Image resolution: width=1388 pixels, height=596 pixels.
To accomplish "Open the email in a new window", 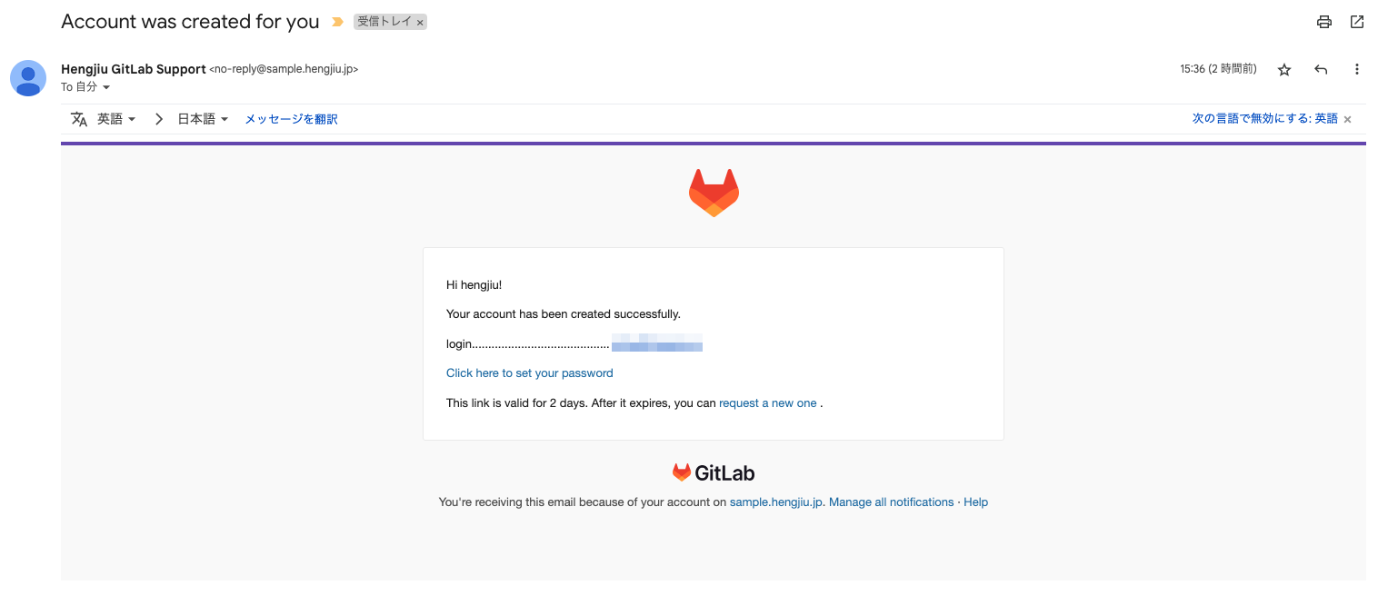I will tap(1356, 22).
